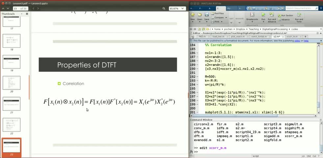Select slide thumbnail 22
Screen dimensions: 323x158
[x=12, y=125]
